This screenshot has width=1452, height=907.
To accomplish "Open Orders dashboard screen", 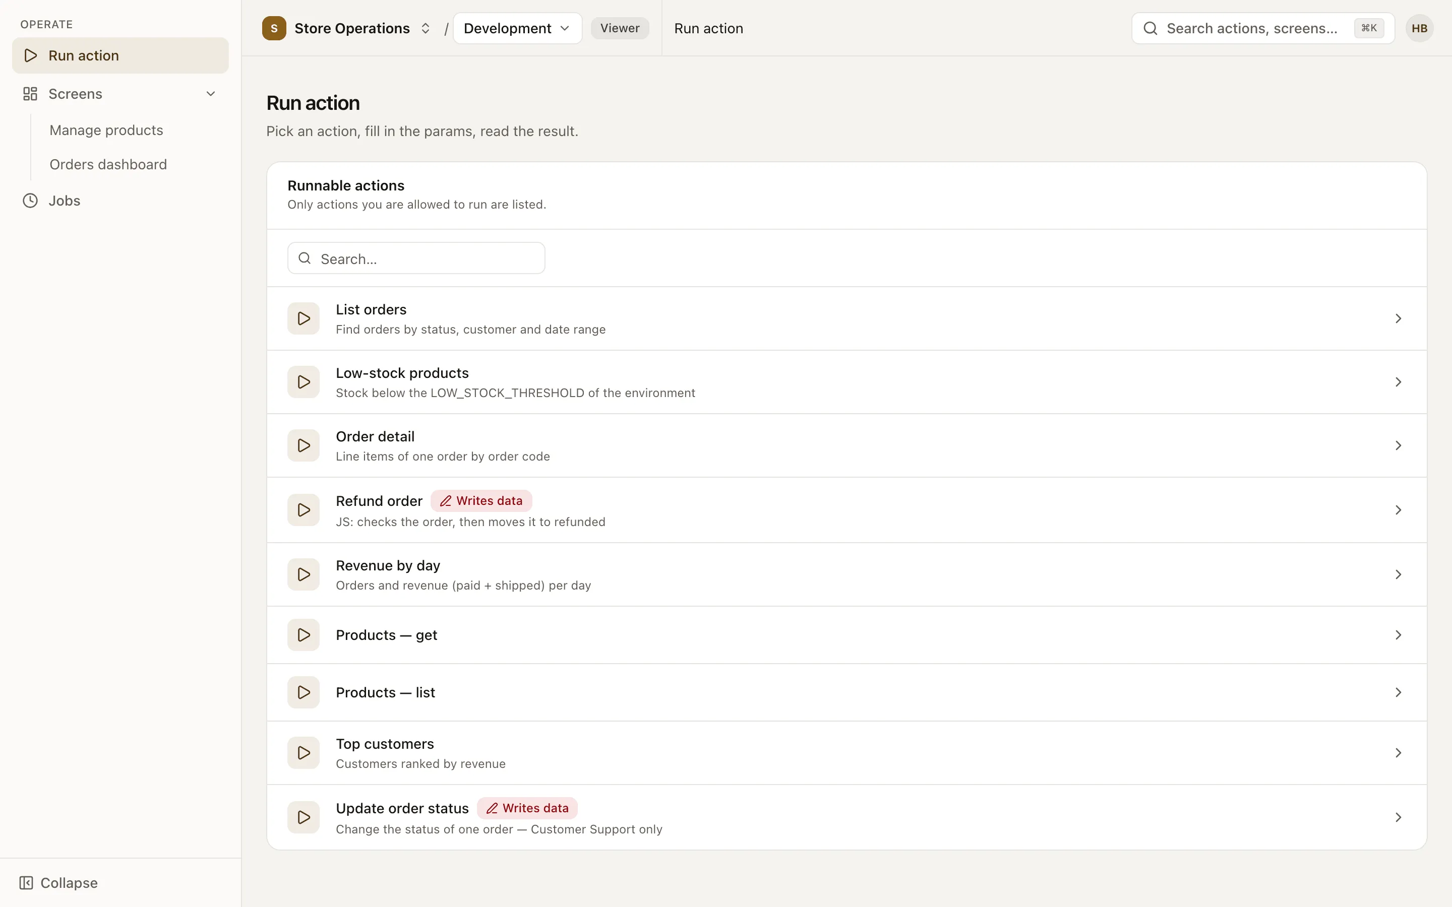I will tap(108, 164).
